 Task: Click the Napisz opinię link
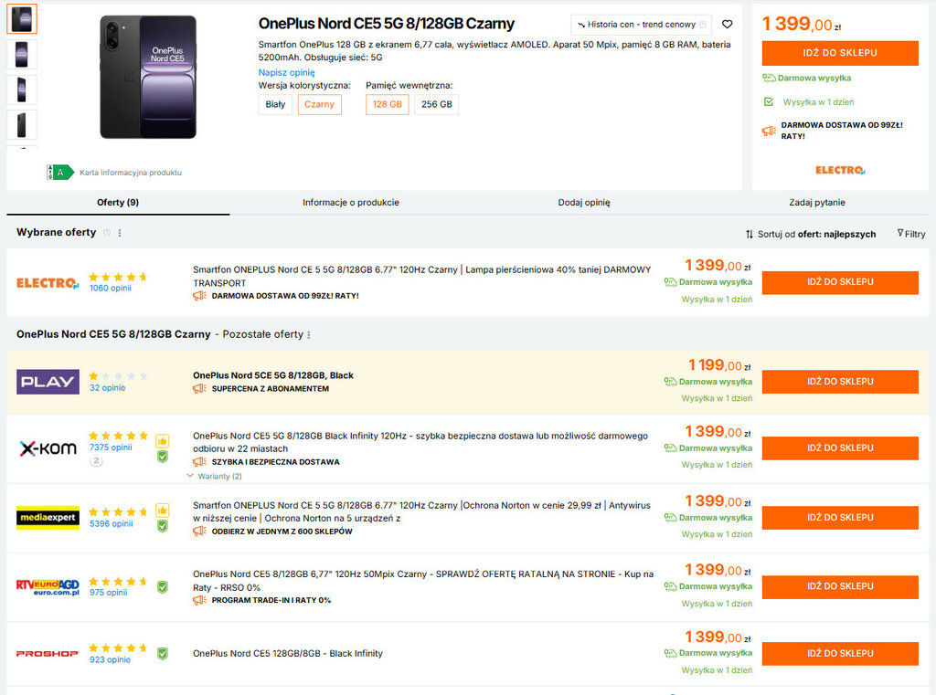(286, 72)
